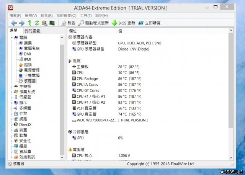Click details pane scrollbar up arrow
The image size is (245, 175).
click(x=231, y=31)
